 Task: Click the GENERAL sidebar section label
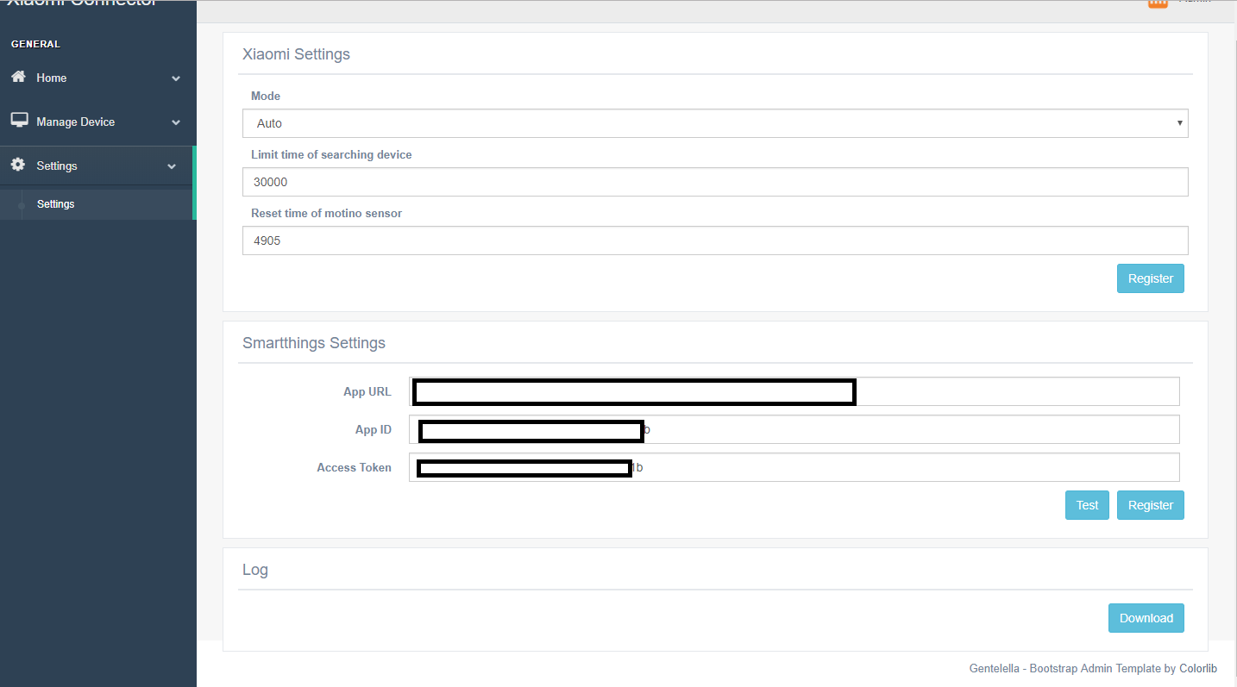(x=35, y=44)
